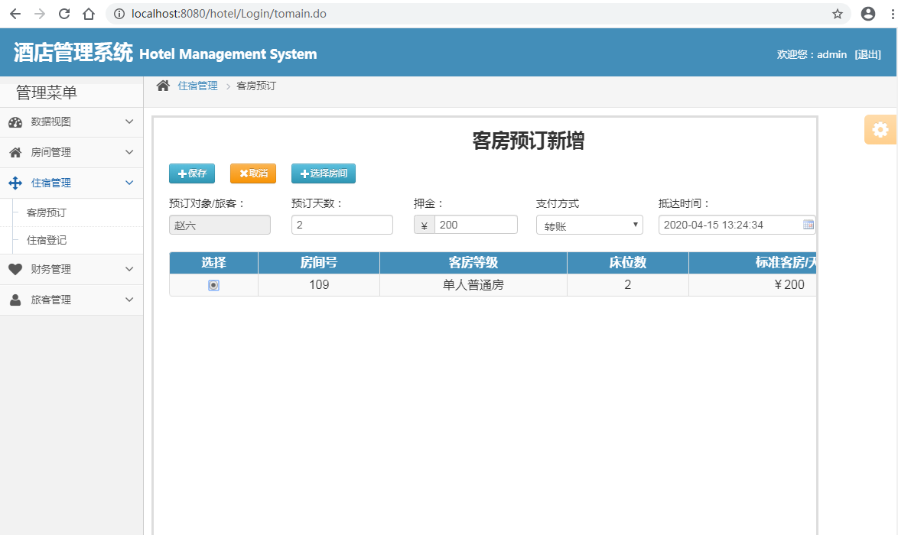Click the 抵达时间 datetime field
The height and width of the screenshot is (535, 898).
[x=737, y=225]
